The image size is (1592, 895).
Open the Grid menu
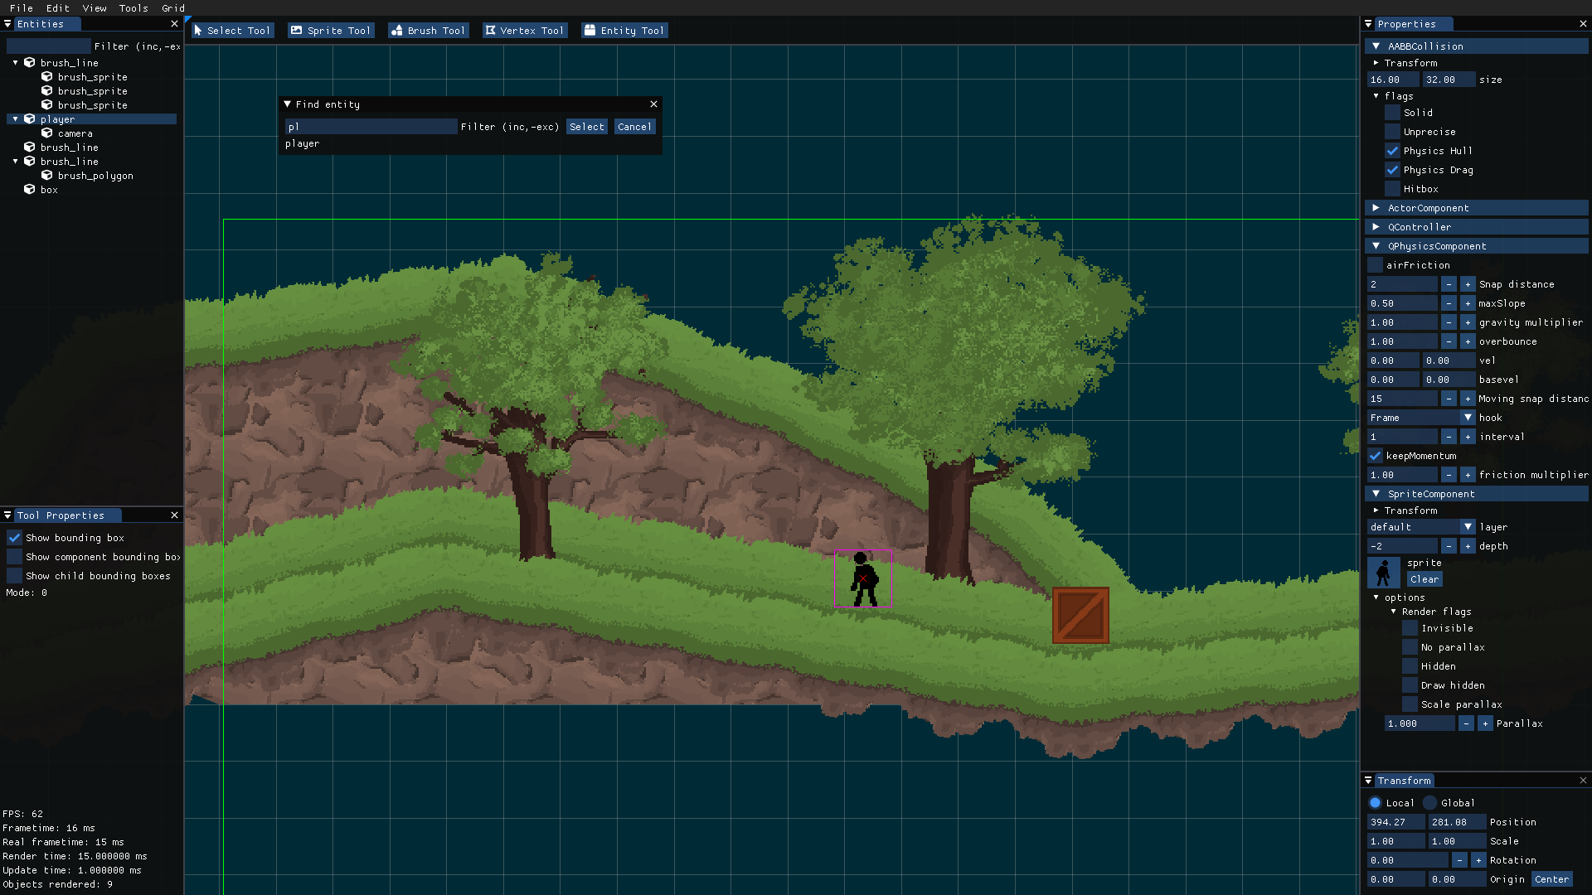click(x=173, y=8)
